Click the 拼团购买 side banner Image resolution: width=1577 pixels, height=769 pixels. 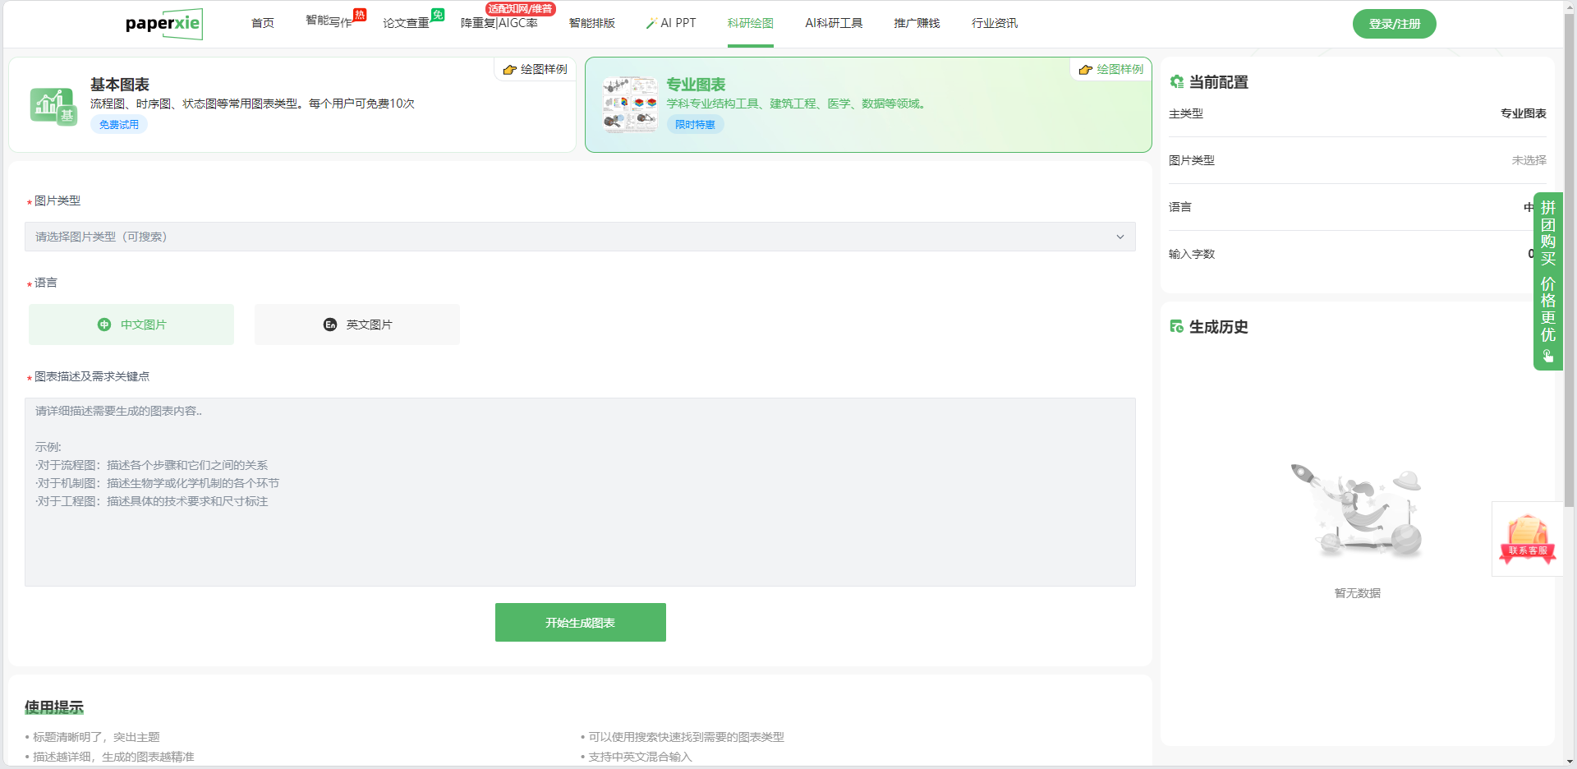[1547, 281]
